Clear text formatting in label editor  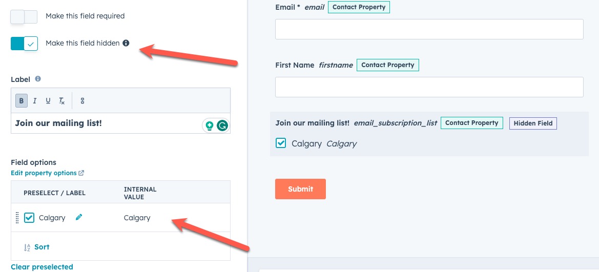61,101
